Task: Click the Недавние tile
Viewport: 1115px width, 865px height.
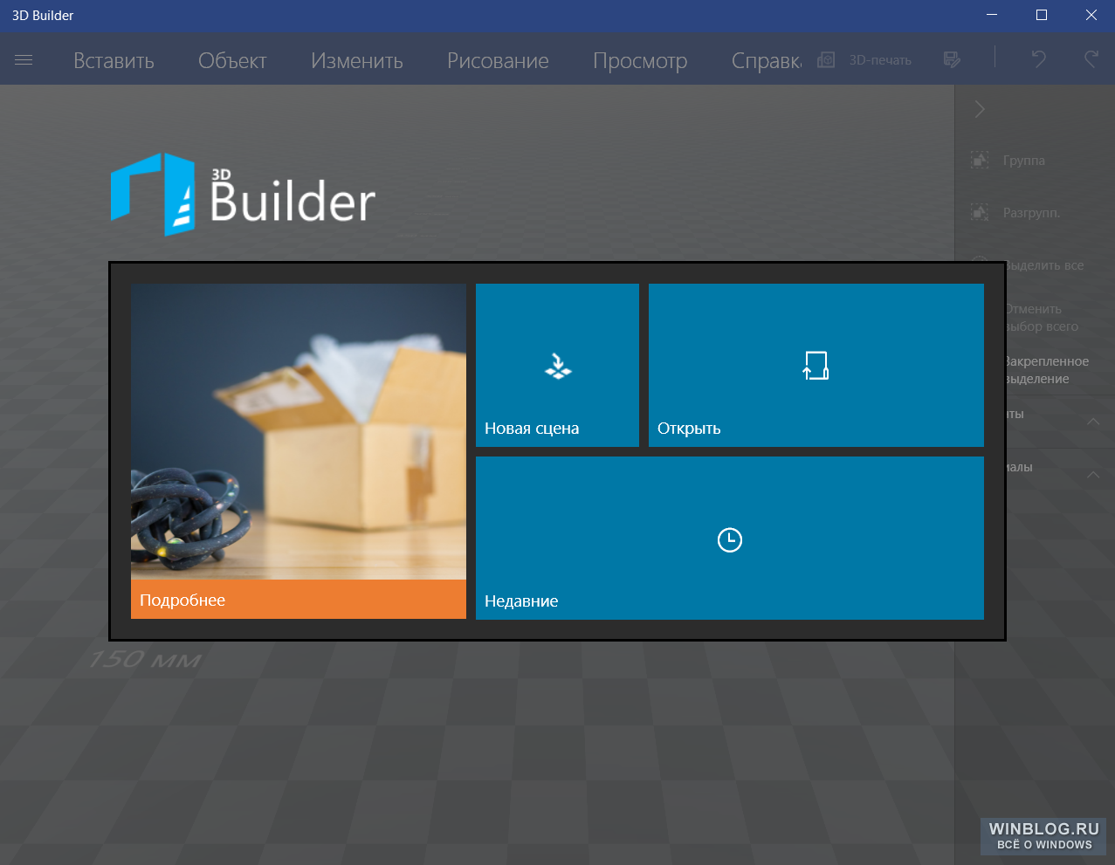Action: pos(730,538)
